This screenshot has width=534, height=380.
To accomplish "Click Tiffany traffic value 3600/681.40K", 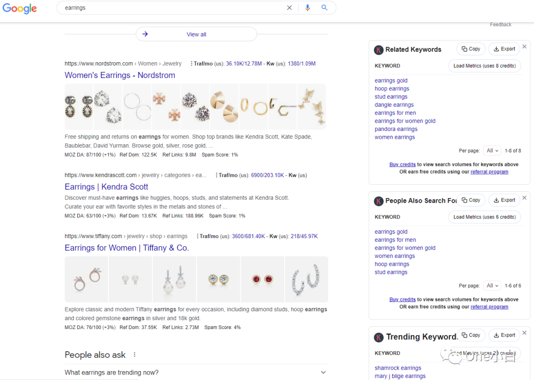I will point(248,236).
